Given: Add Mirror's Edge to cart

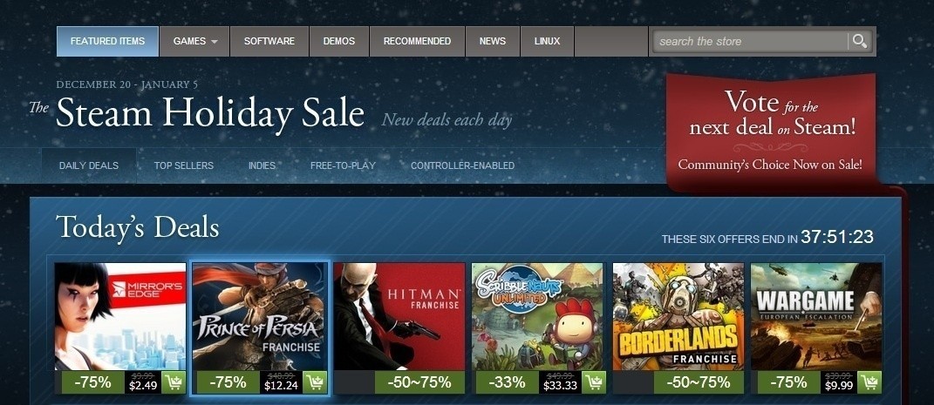Looking at the screenshot, I should pyautogui.click(x=174, y=381).
